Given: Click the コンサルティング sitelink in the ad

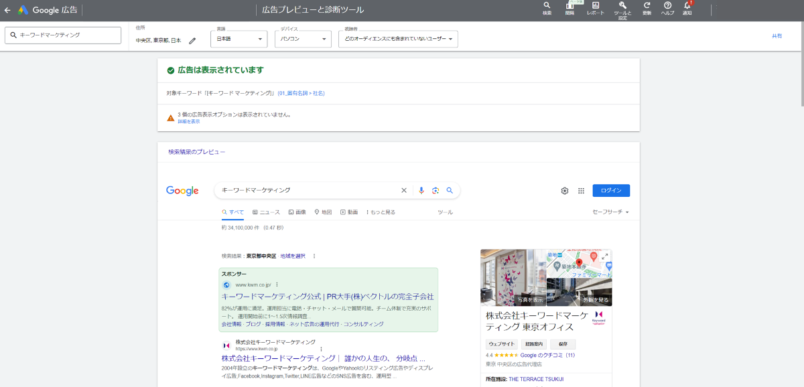Looking at the screenshot, I should pyautogui.click(x=364, y=324).
